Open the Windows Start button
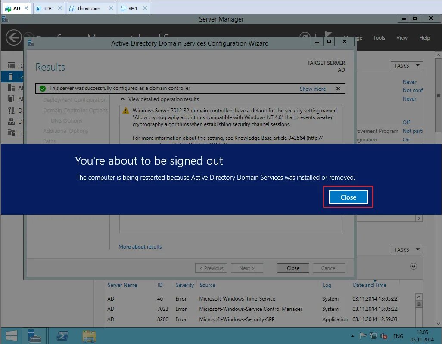 point(12,336)
